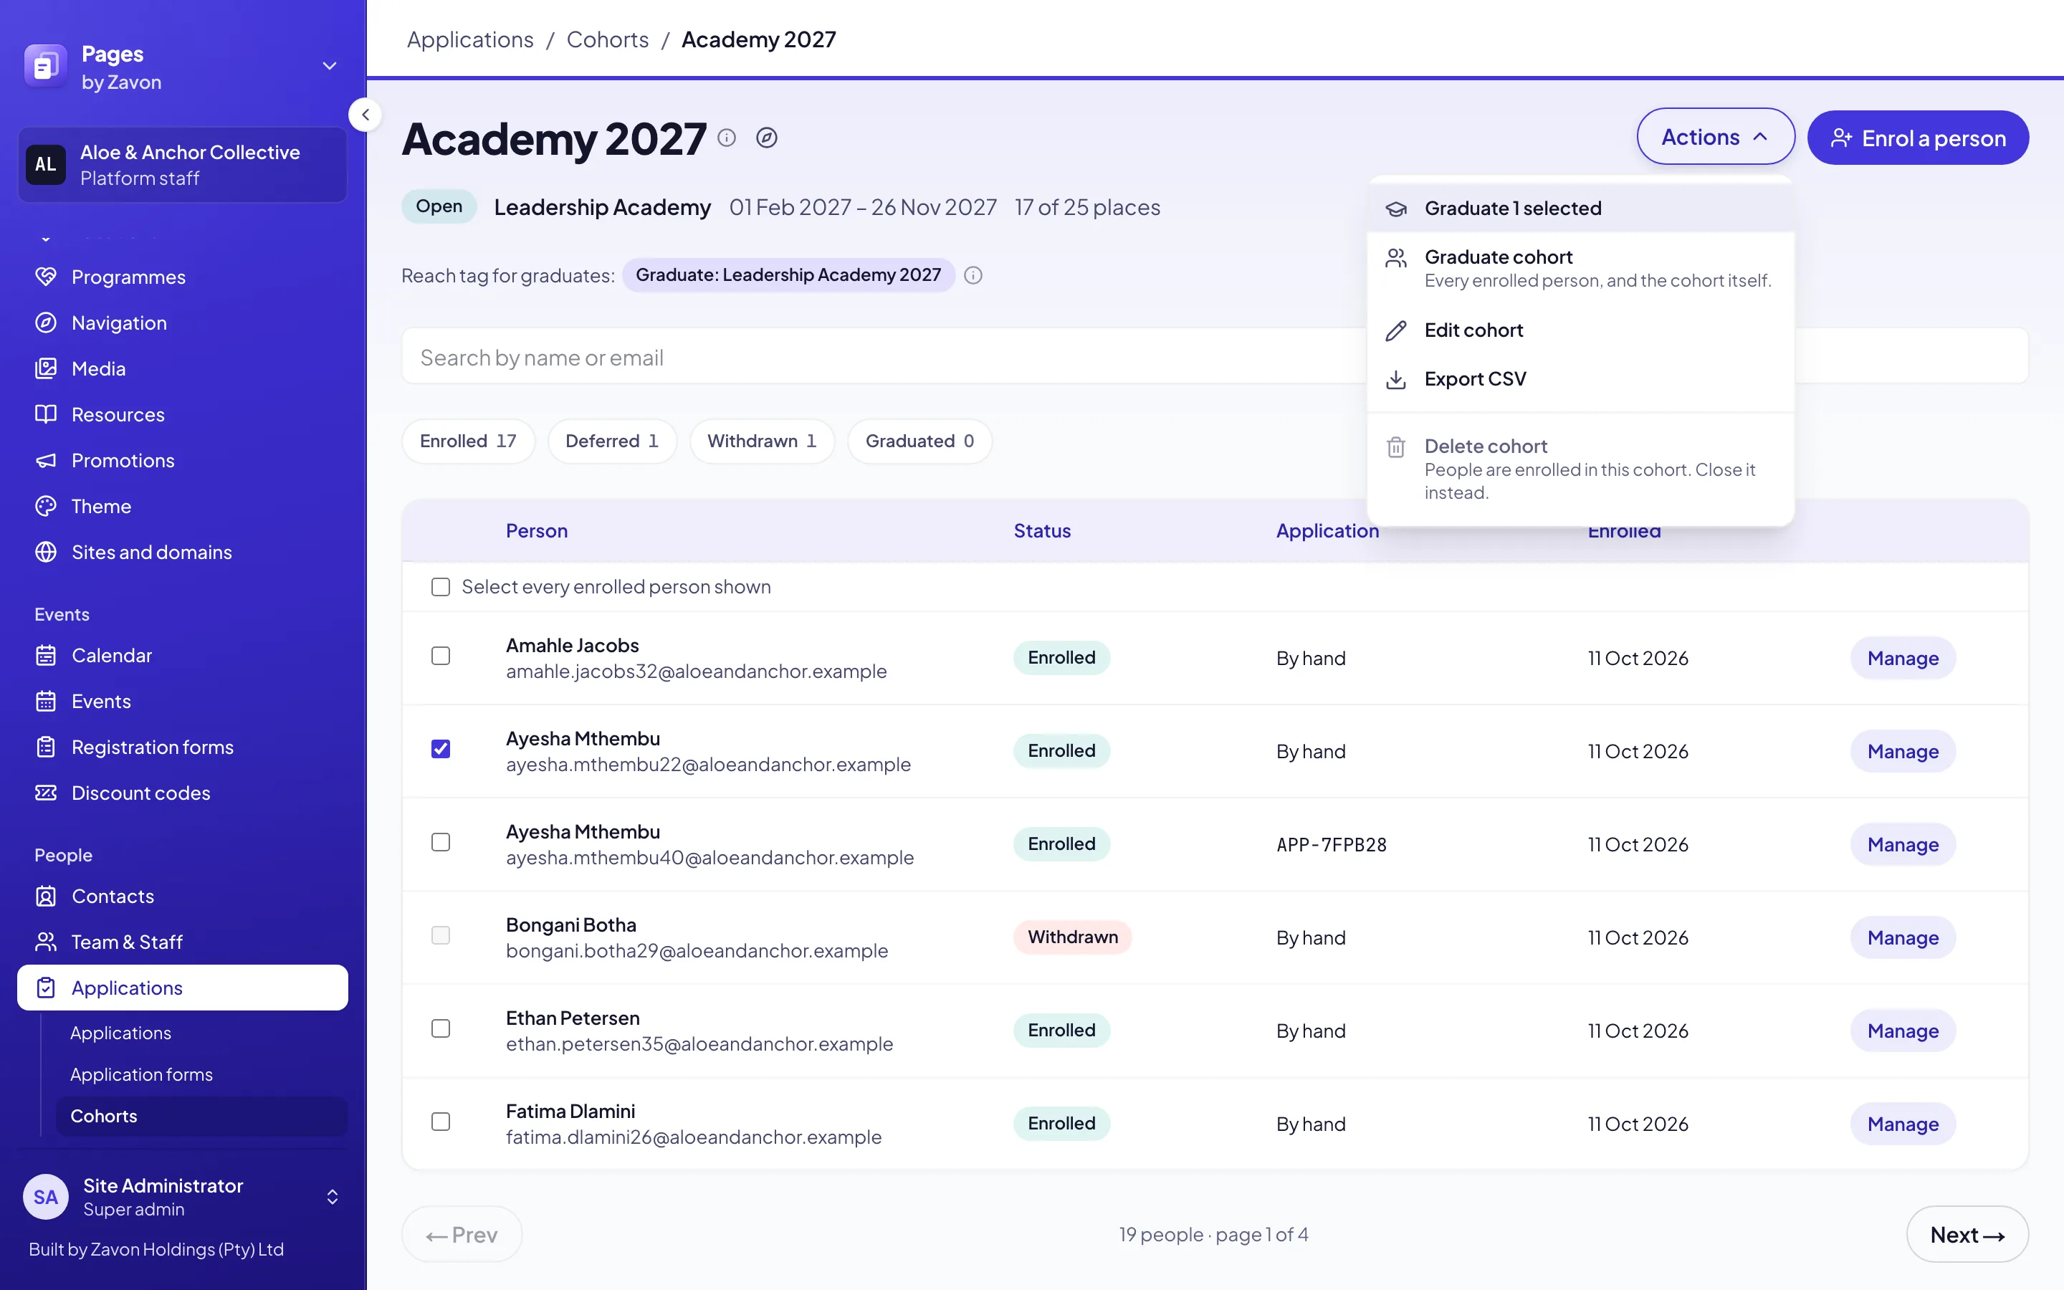Click the info icon next to the graduate reach tag

973,276
